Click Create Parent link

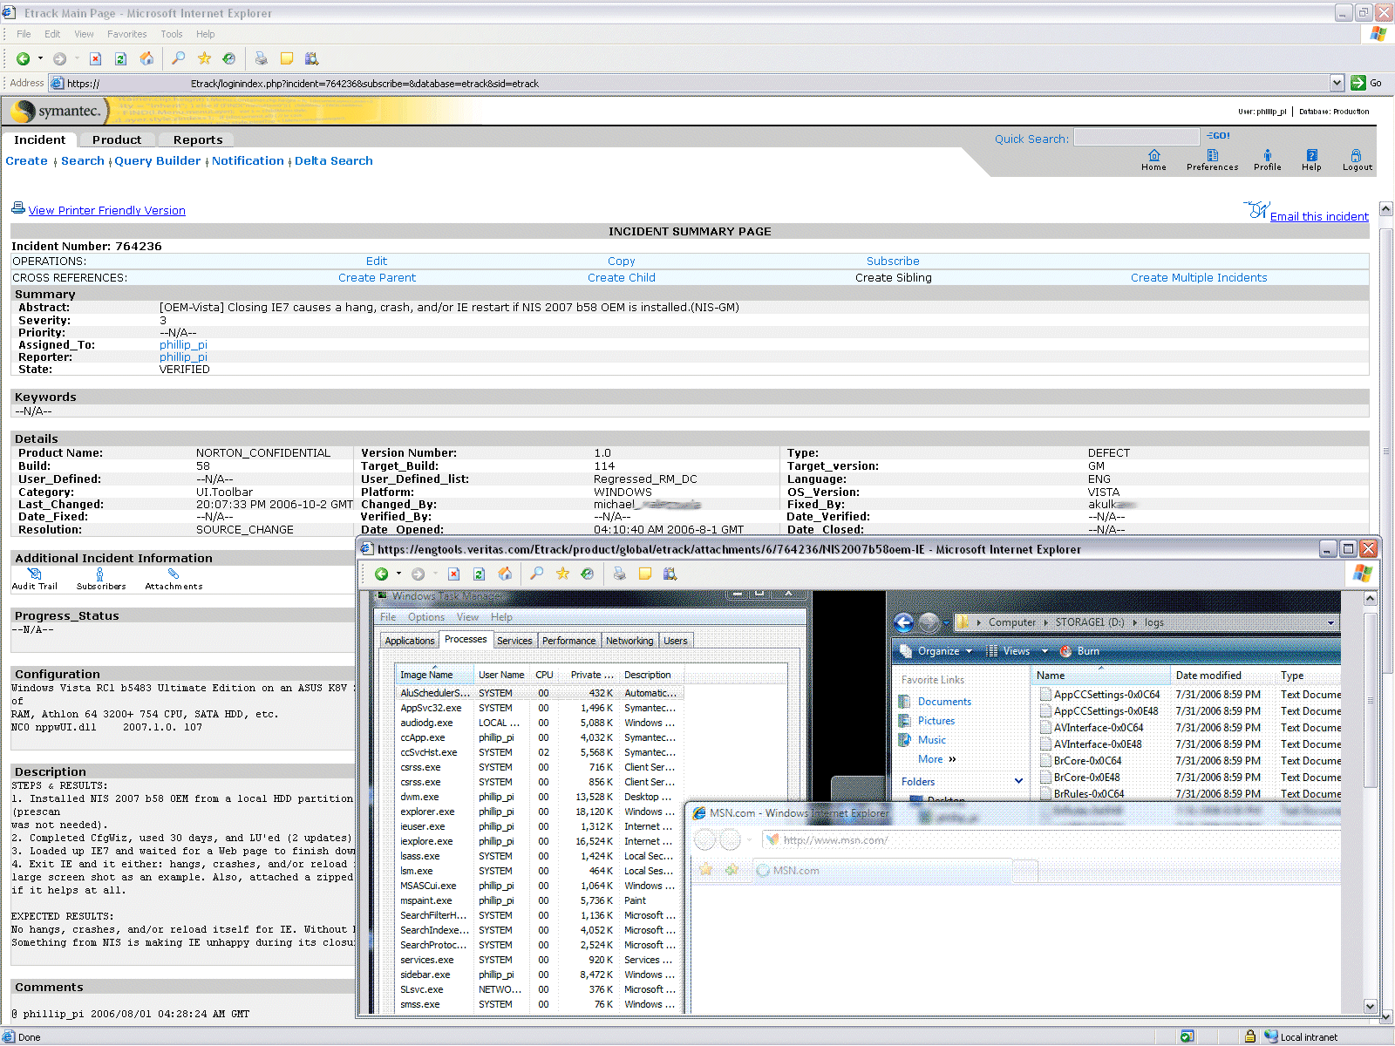tap(378, 277)
